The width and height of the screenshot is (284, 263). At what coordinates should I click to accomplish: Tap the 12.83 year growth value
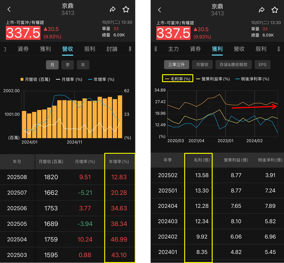click(x=119, y=177)
